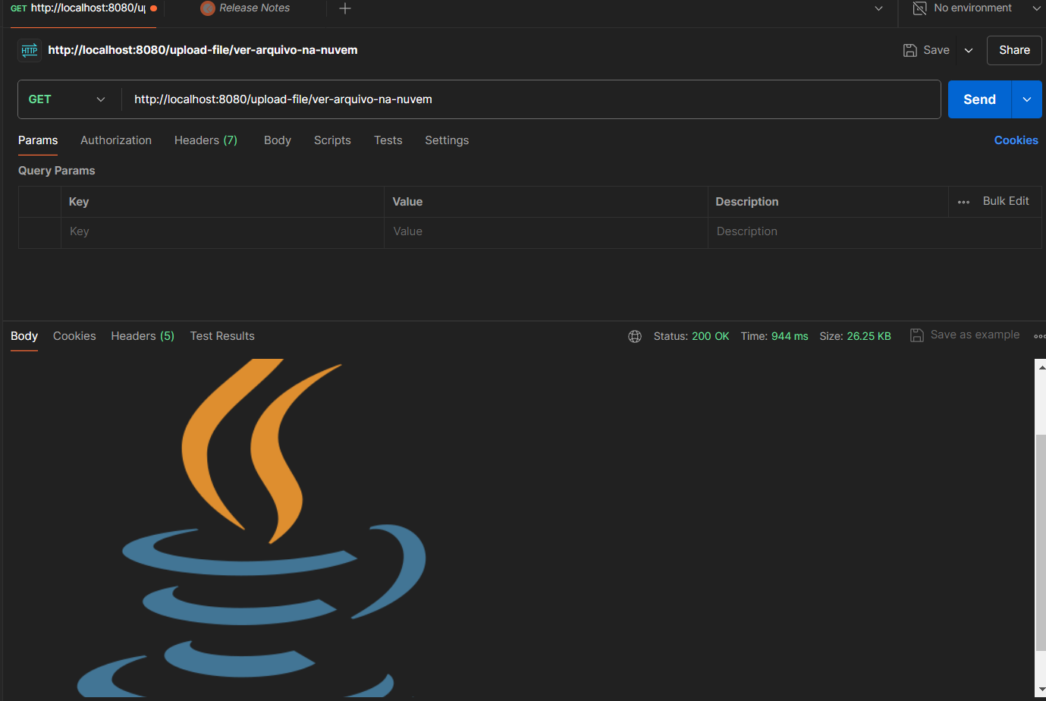The width and height of the screenshot is (1046, 701).
Task: Click the globe network info icon
Action: [635, 336]
